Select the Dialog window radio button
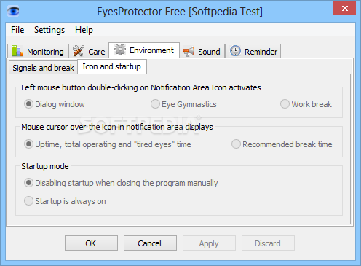The height and width of the screenshot is (266, 361). [x=28, y=104]
